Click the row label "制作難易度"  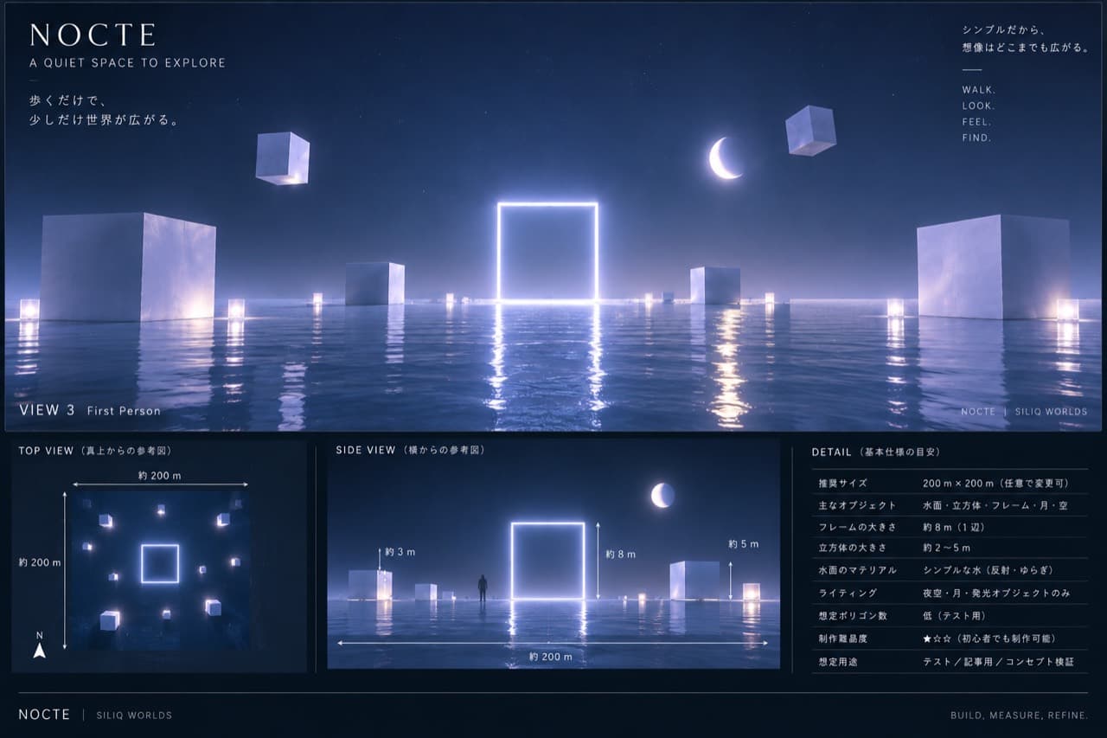click(842, 639)
